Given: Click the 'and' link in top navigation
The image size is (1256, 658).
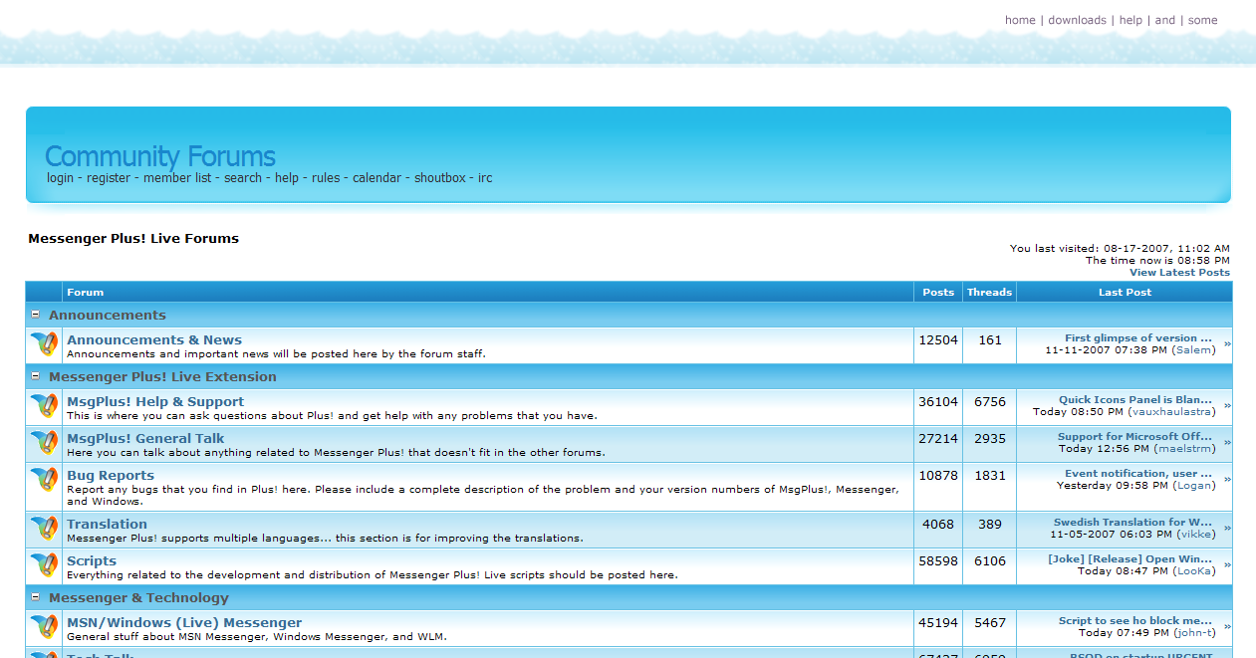Looking at the screenshot, I should 1165,20.
